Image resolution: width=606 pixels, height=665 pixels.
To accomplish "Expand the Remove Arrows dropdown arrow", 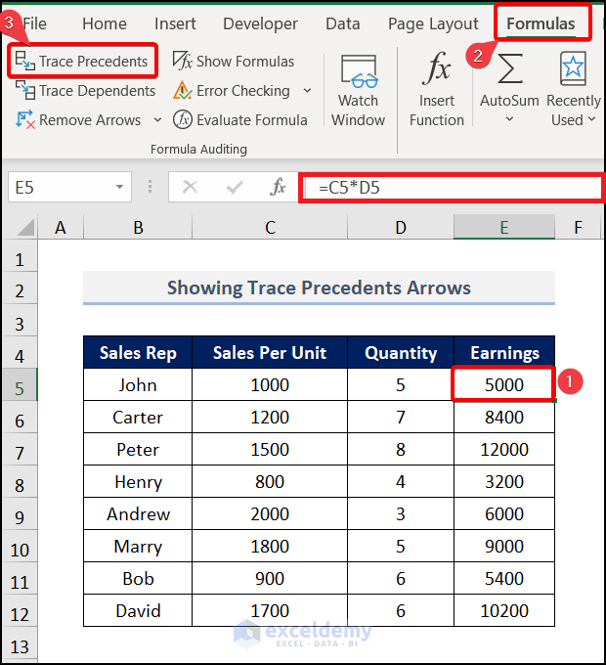I will point(158,120).
